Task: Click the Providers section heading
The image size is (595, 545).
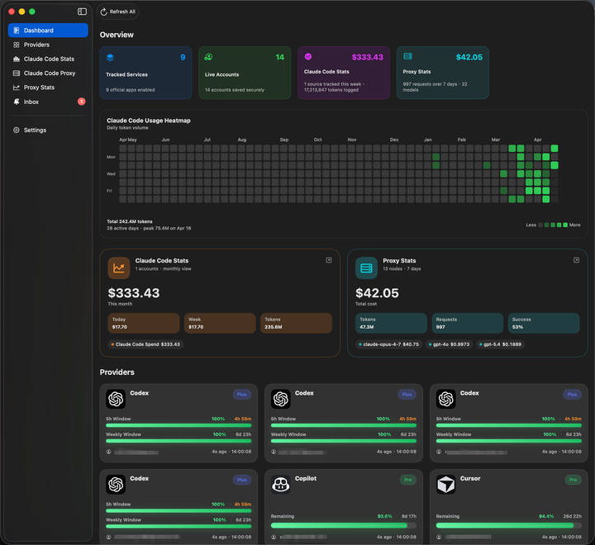Action: pyautogui.click(x=117, y=372)
